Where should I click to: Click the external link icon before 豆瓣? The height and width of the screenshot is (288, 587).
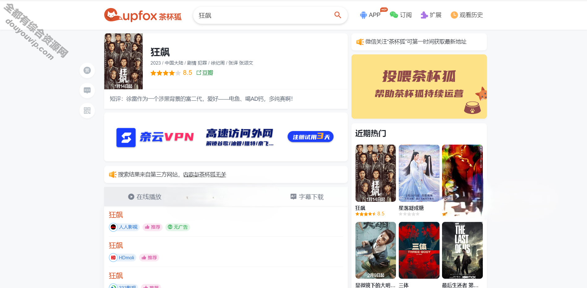tap(199, 73)
